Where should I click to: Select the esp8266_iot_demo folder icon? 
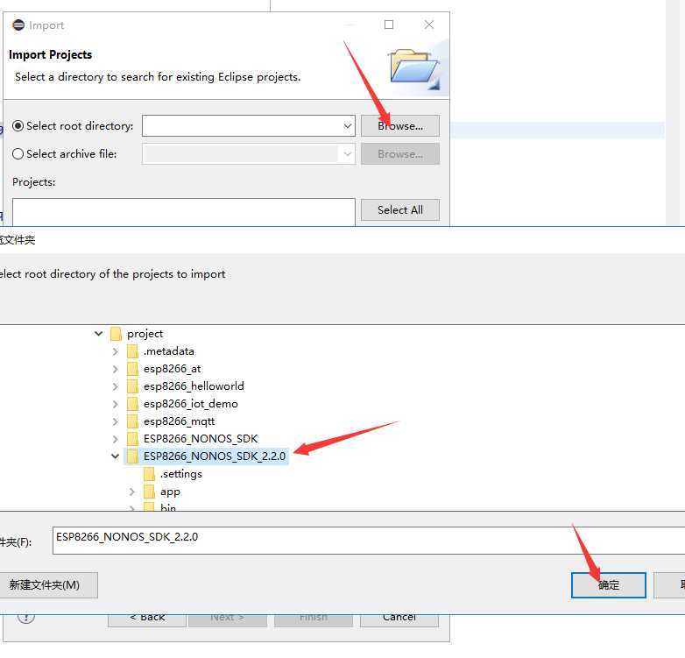(x=132, y=404)
